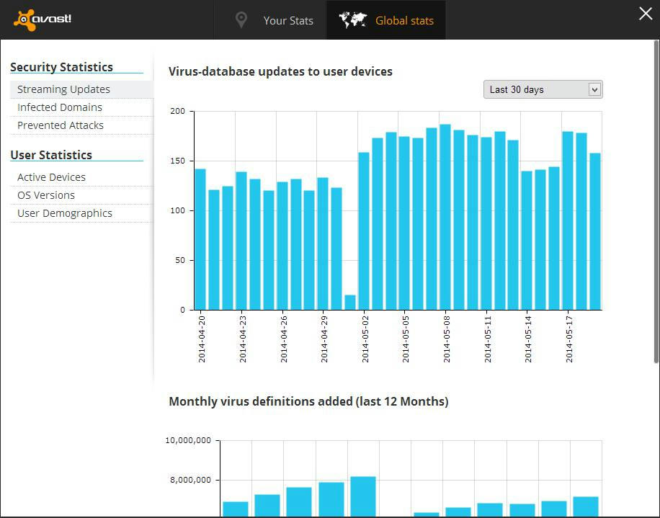Click the world map icon for Global stats

point(353,20)
